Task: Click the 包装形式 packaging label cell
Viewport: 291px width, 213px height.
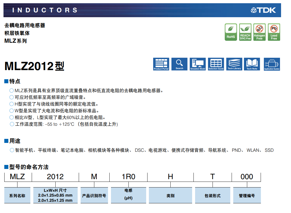Action: tap(213, 196)
